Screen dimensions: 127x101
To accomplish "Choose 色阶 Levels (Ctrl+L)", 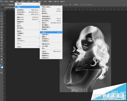I will pyautogui.click(x=51, y=9).
